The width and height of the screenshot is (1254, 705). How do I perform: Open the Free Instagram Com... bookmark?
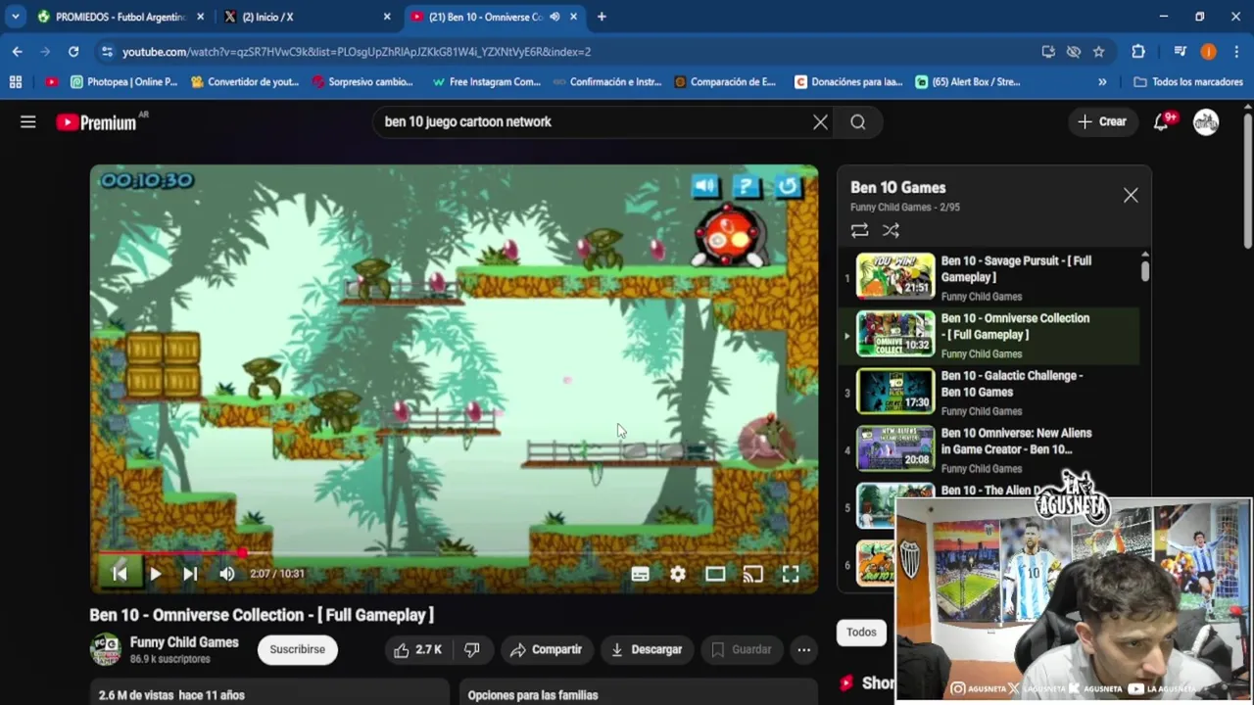click(x=486, y=82)
